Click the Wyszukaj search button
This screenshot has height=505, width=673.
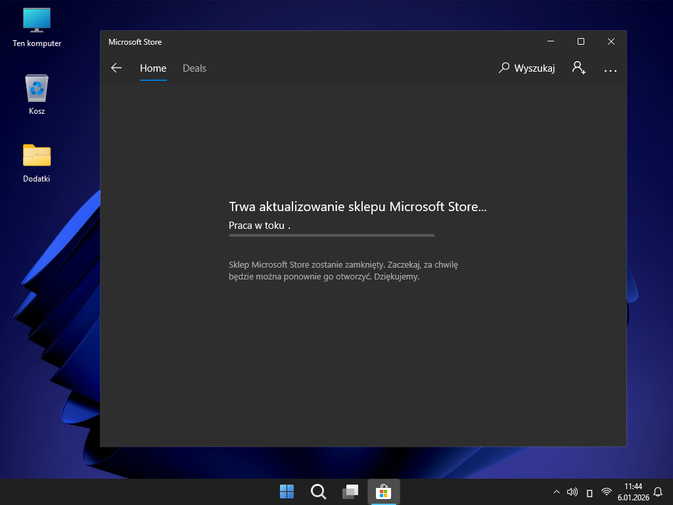click(527, 68)
